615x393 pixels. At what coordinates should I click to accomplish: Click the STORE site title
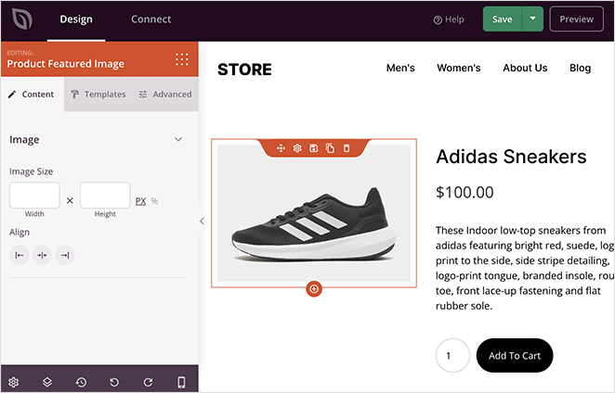244,70
